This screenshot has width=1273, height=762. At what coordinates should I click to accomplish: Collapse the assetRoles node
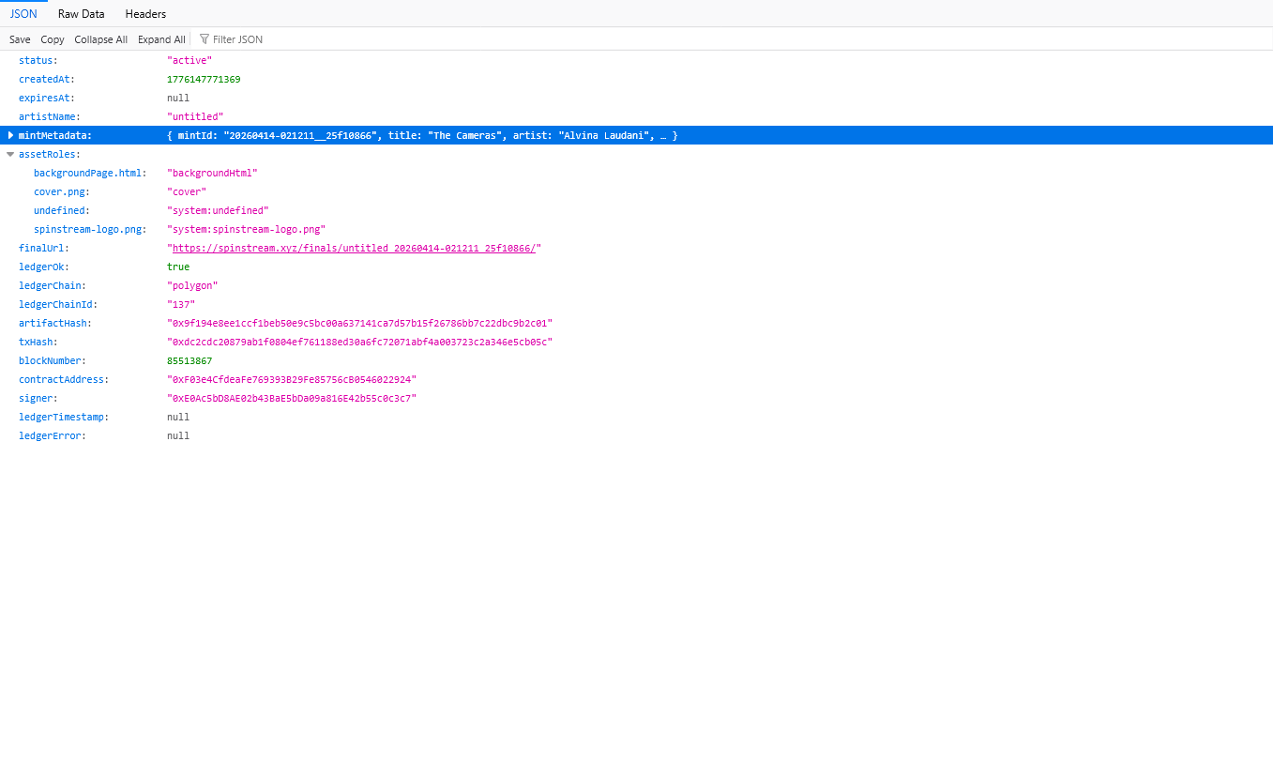click(x=10, y=154)
